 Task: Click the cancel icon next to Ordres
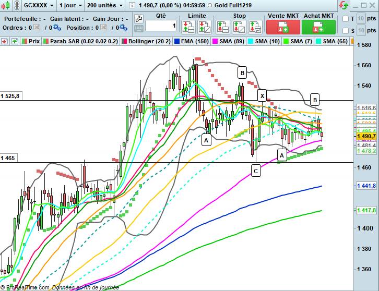click(37, 28)
